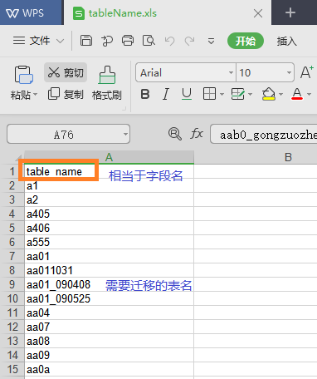Screen dimensions: 317x379
Task: Open the font size 10 dropdown arrow
Action: 289,72
